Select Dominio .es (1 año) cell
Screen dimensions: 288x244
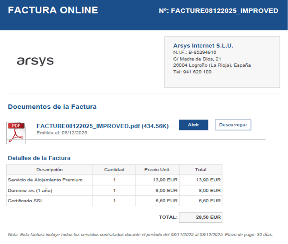pyautogui.click(x=49, y=191)
